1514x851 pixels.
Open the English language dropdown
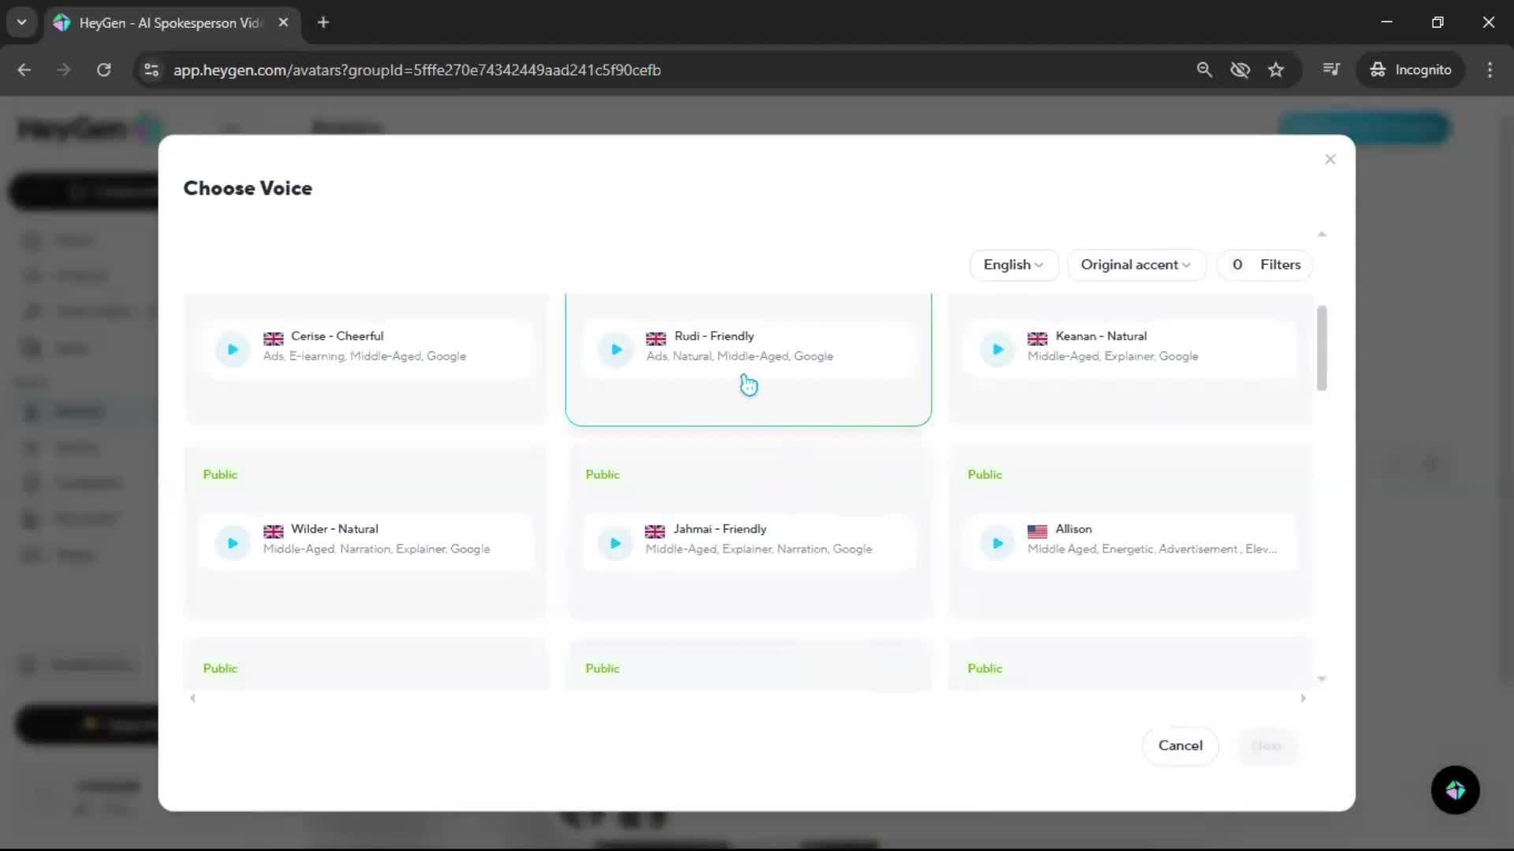(1012, 265)
